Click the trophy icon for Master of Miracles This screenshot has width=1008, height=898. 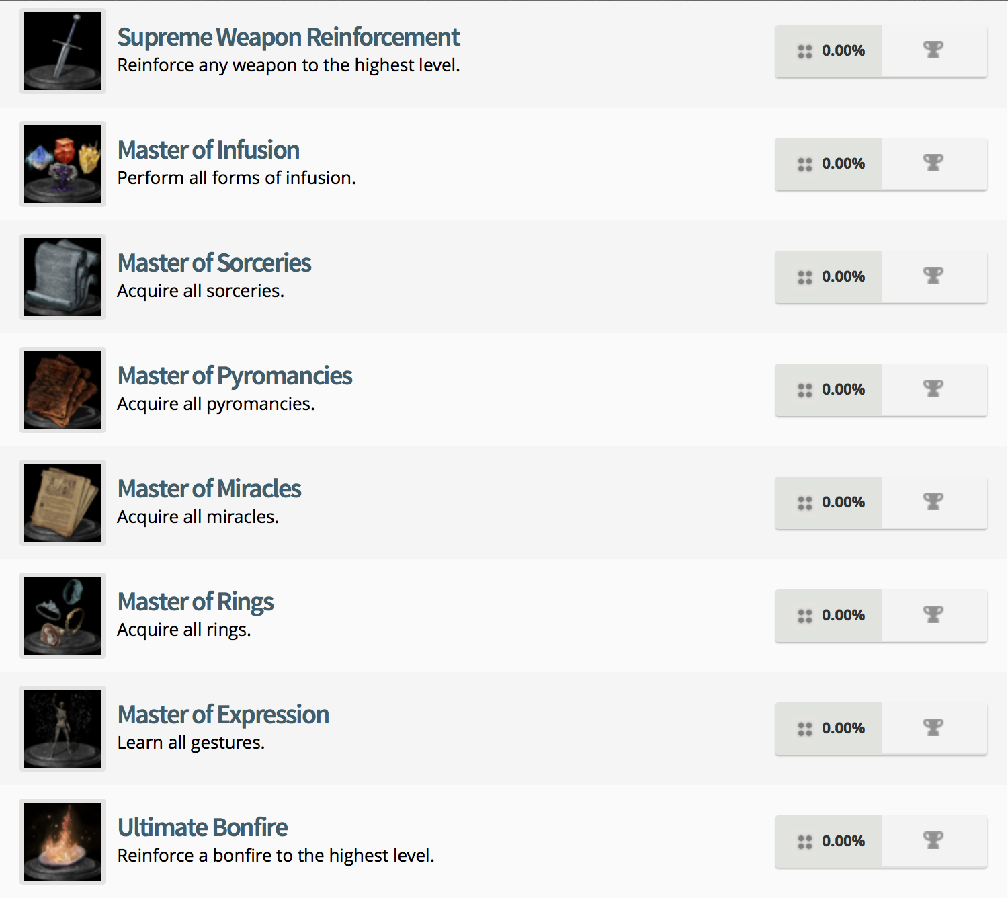point(933,501)
